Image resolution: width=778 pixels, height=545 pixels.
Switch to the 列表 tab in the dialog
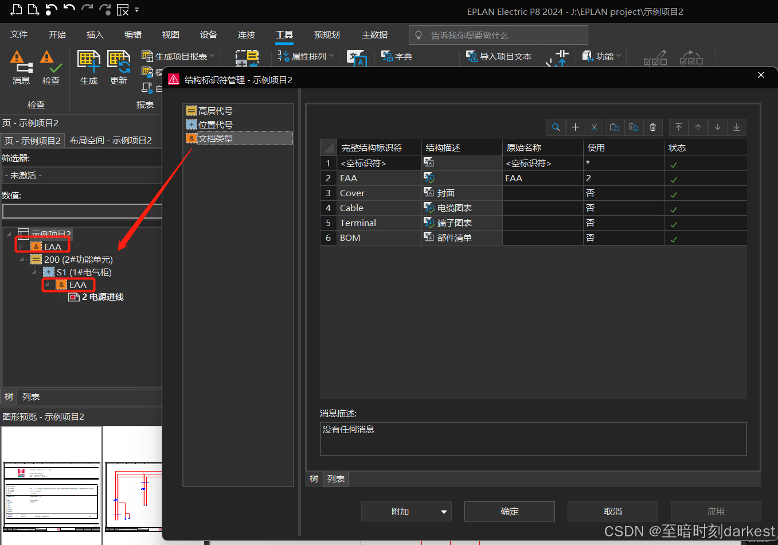pyautogui.click(x=336, y=478)
